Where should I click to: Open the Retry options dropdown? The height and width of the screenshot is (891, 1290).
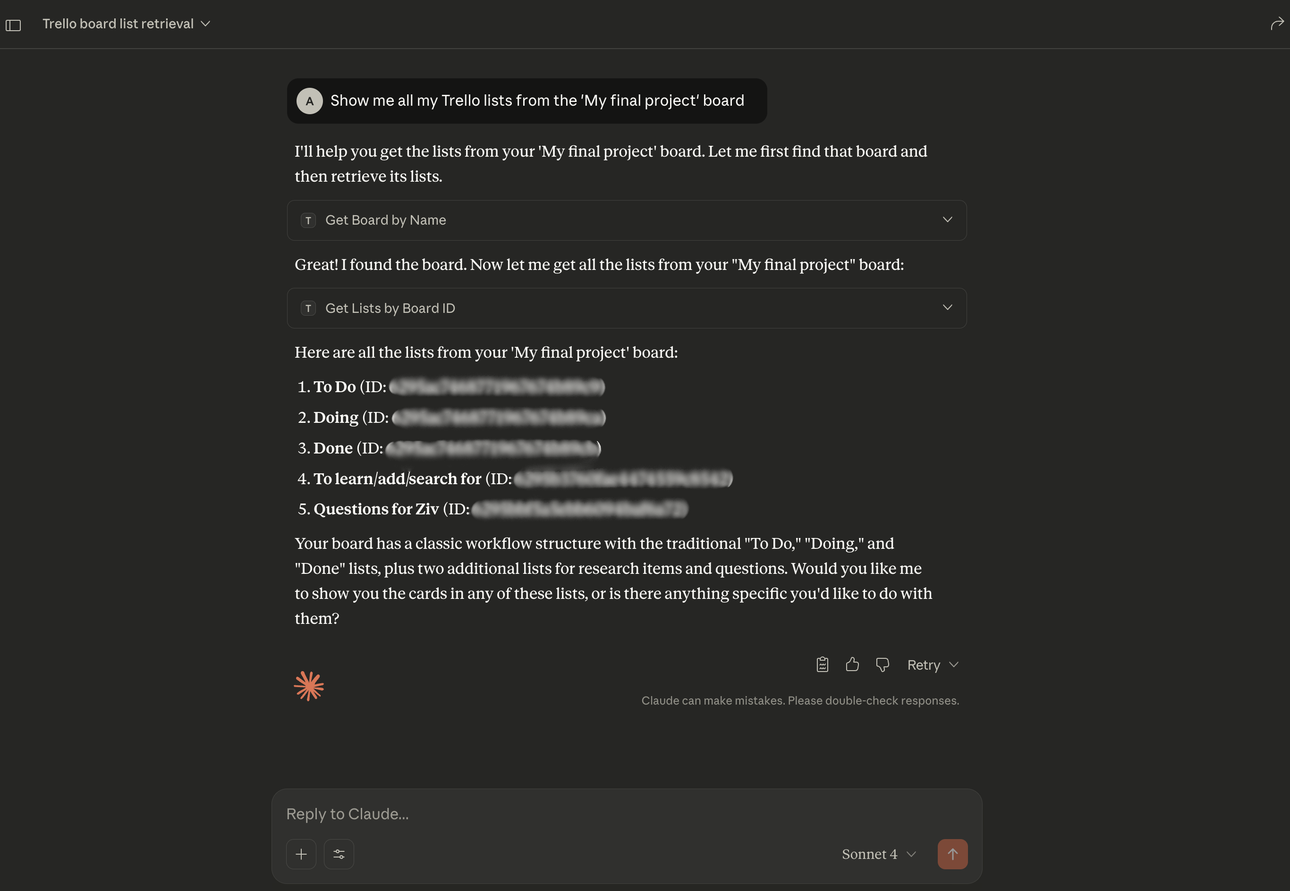tap(954, 665)
